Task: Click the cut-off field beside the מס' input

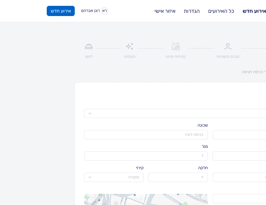Action: tap(239, 156)
